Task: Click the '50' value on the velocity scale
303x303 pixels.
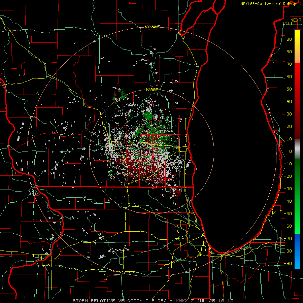Action: 289,89
